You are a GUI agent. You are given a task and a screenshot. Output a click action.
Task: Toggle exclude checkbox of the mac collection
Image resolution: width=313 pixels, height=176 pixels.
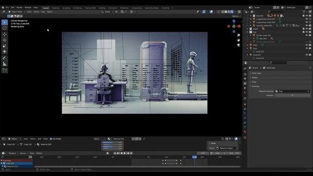(304, 32)
